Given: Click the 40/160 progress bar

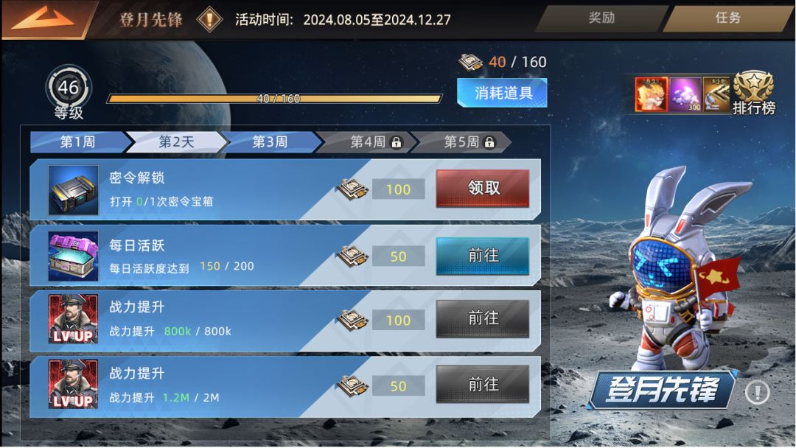Looking at the screenshot, I should 274,99.
